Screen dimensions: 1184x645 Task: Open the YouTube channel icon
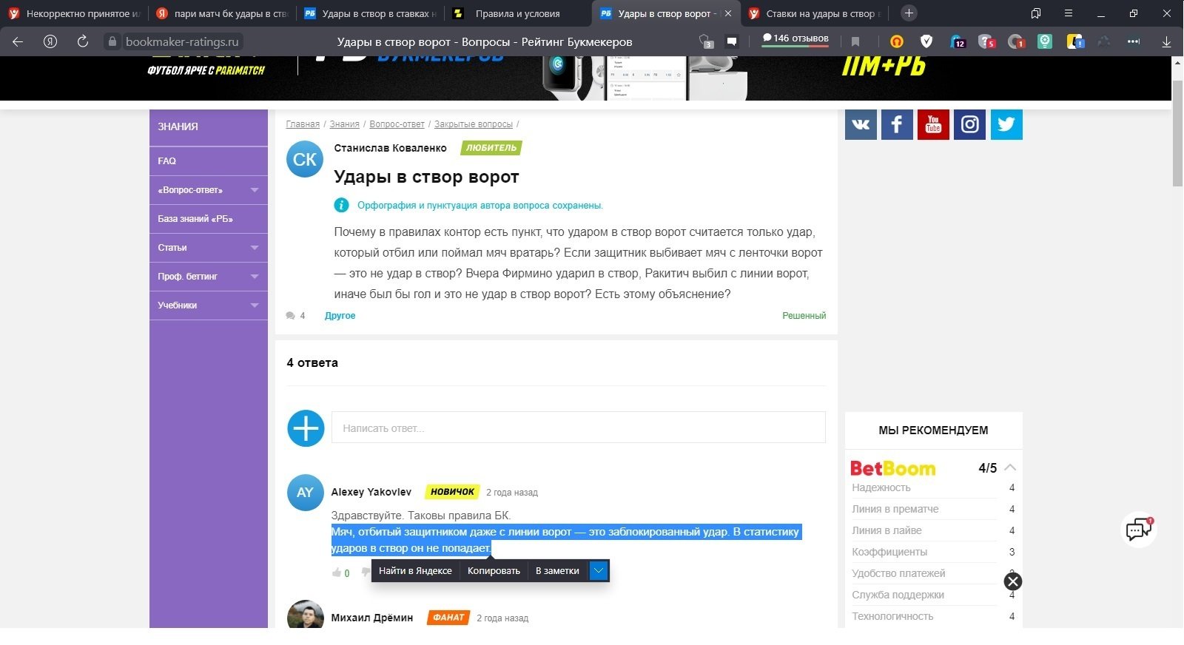tap(933, 124)
